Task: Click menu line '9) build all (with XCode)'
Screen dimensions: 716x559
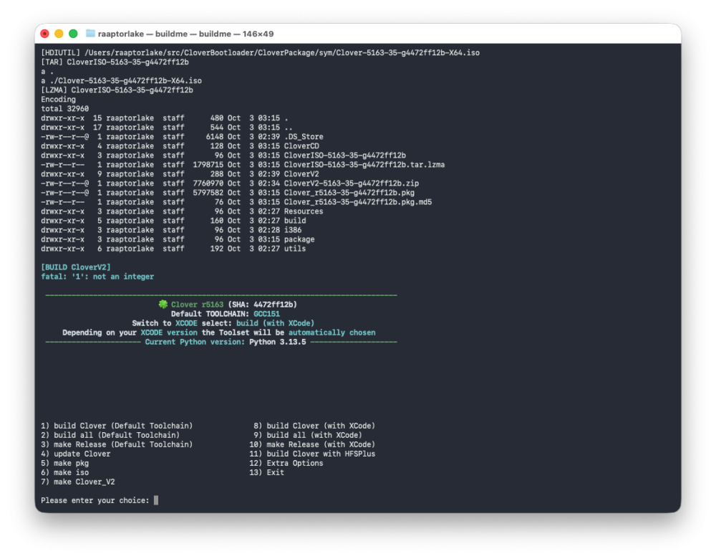Action: (308, 435)
